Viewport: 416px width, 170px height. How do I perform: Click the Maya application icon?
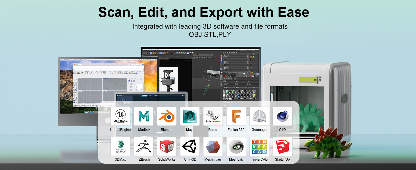pyautogui.click(x=190, y=116)
